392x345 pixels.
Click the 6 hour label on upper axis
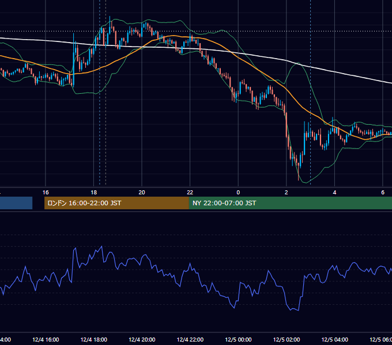click(x=383, y=193)
